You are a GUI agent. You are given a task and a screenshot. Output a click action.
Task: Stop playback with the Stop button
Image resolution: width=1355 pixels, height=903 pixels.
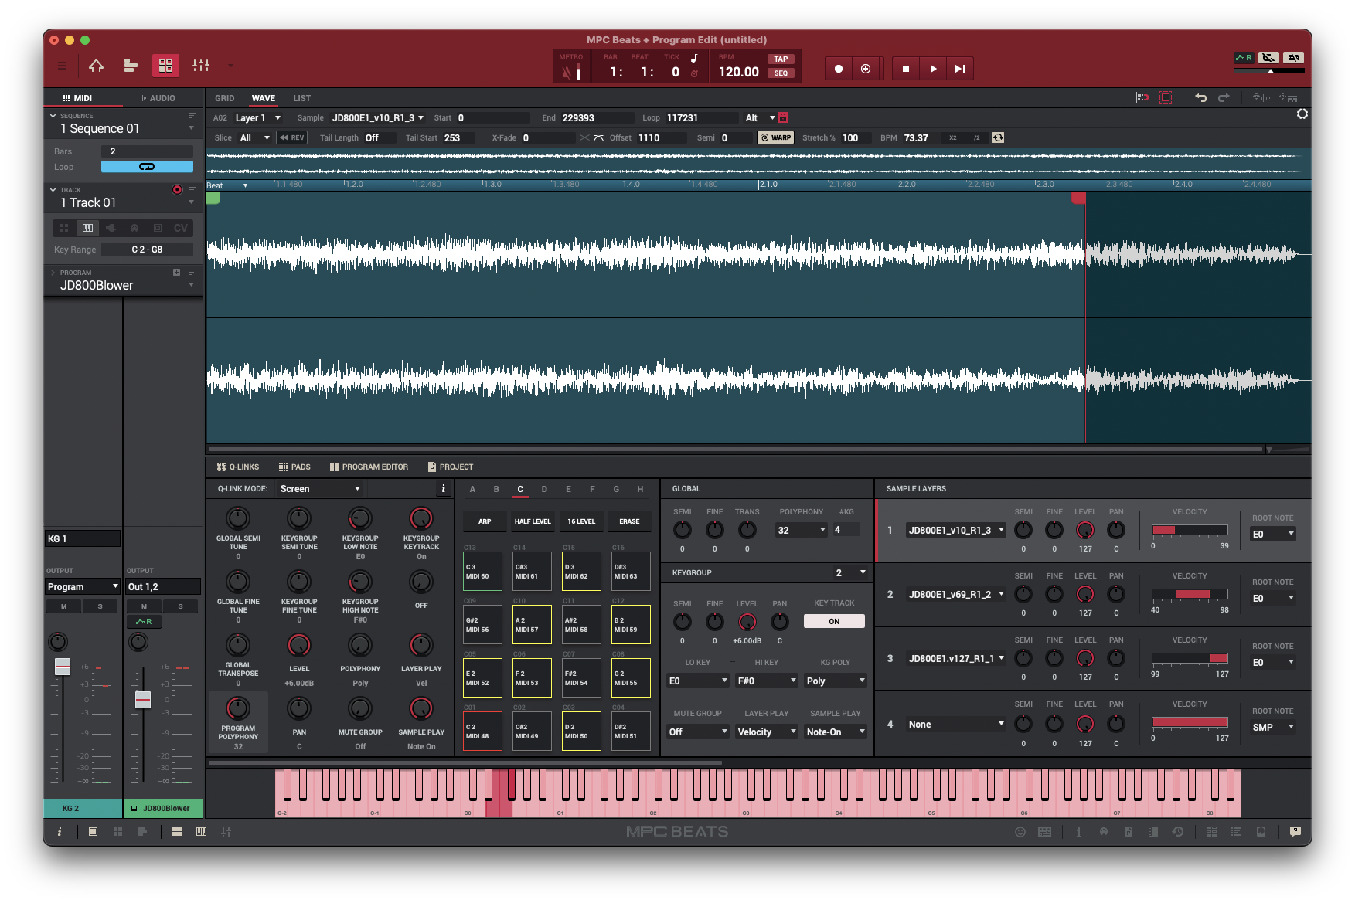pos(906,69)
